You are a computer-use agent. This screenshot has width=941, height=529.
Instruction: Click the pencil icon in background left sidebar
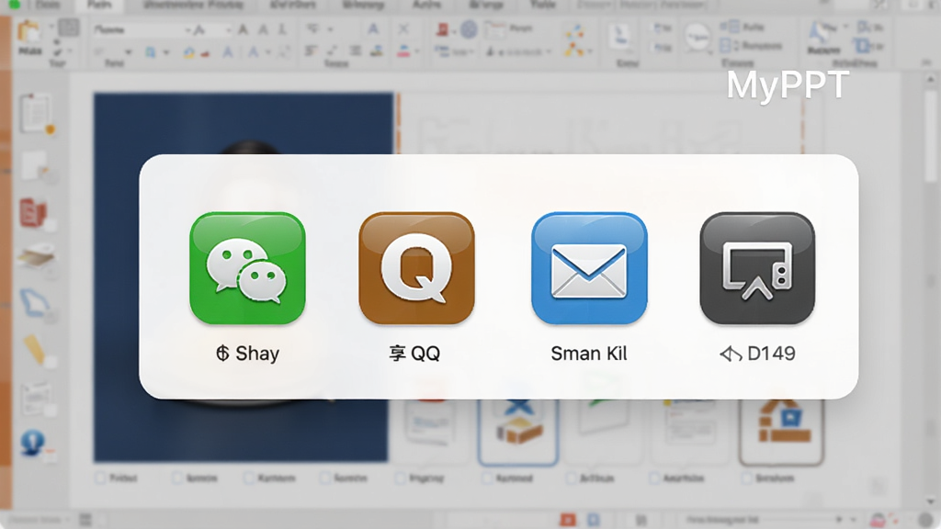click(36, 350)
